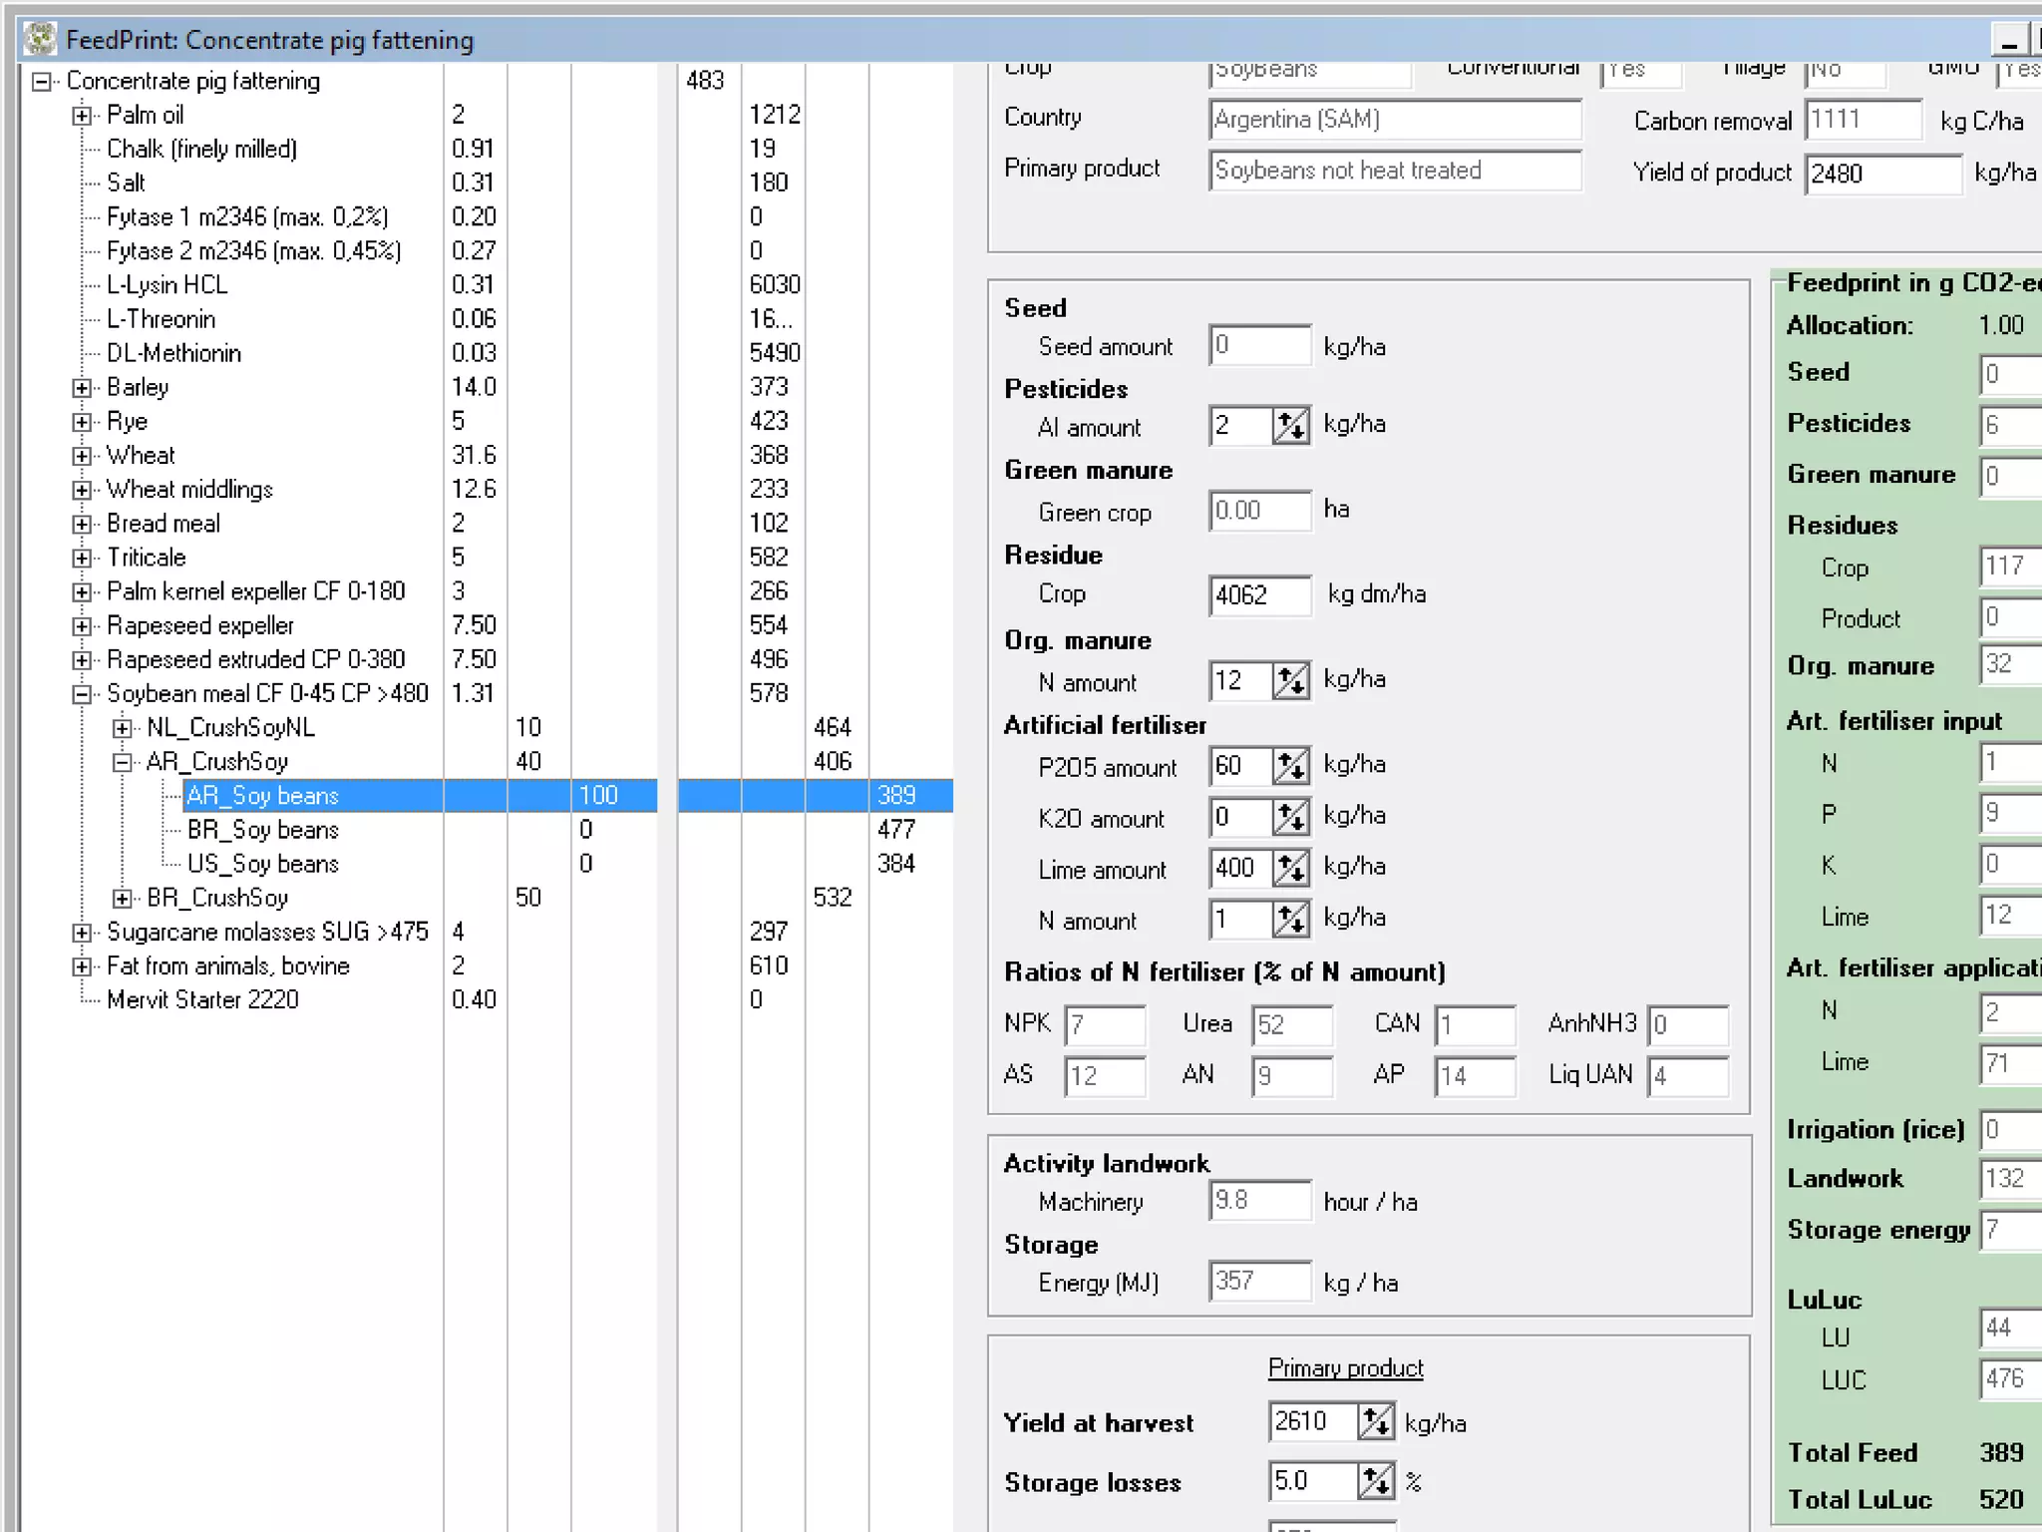Viewport: 2042px width, 1532px height.
Task: Collapse the Soybean meal CF 0-45 node
Action: [x=82, y=694]
